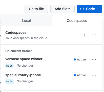Open the verbose space winner codespace
104x92 pixels.
24,59
